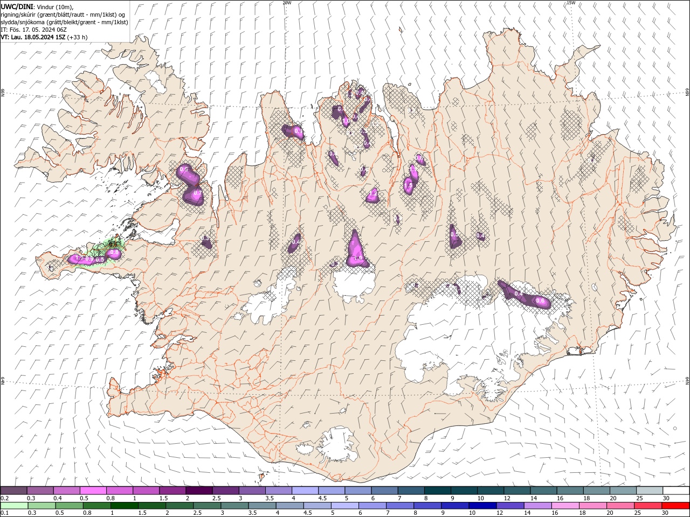The image size is (690, 517).
Task: Click the 'UWC/DINI: Vindur (10m)' title text
Action: (x=36, y=6)
